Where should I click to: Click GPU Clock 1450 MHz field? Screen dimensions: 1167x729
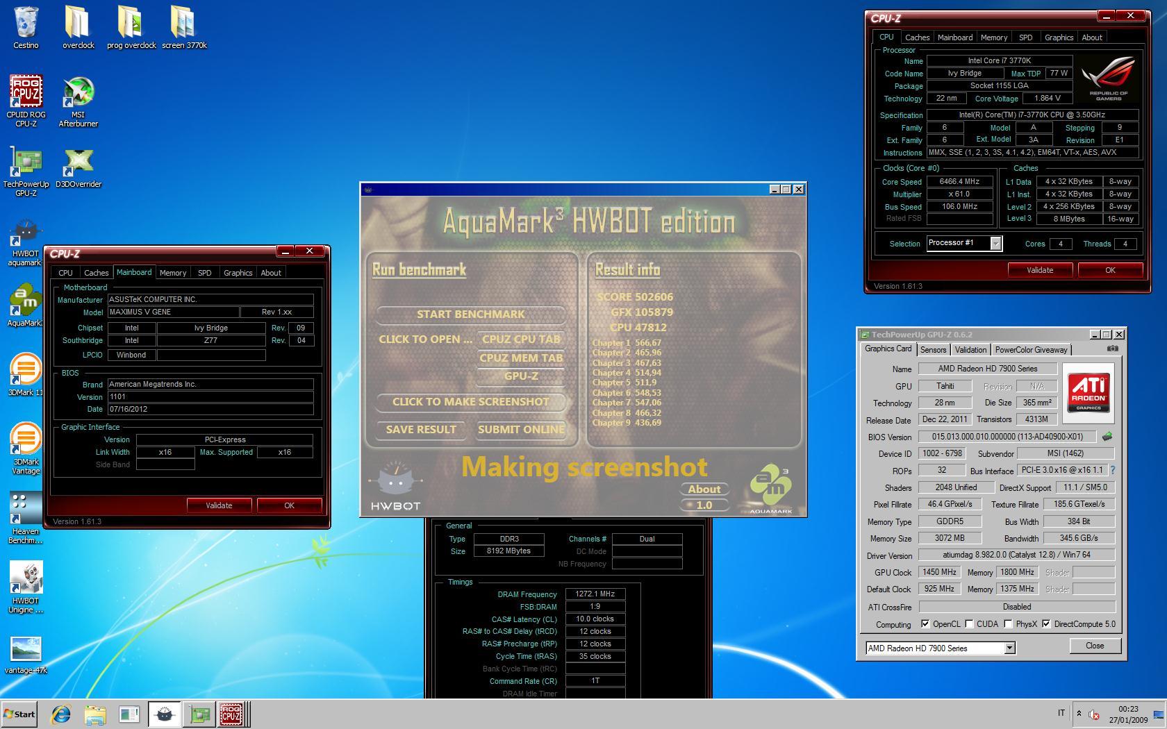pyautogui.click(x=938, y=572)
